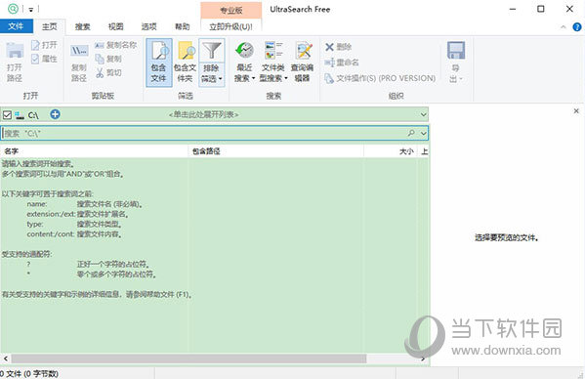
Task: Expand the drive list chevron
Action: point(423,114)
